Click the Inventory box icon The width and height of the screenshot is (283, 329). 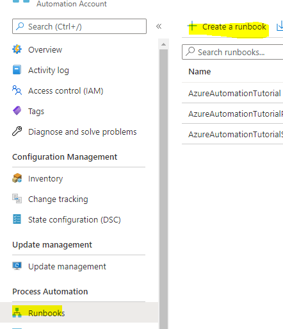(x=17, y=178)
